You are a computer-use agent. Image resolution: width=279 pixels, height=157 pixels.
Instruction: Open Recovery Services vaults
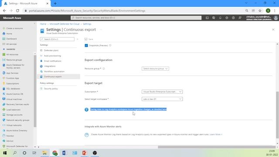point(17,104)
